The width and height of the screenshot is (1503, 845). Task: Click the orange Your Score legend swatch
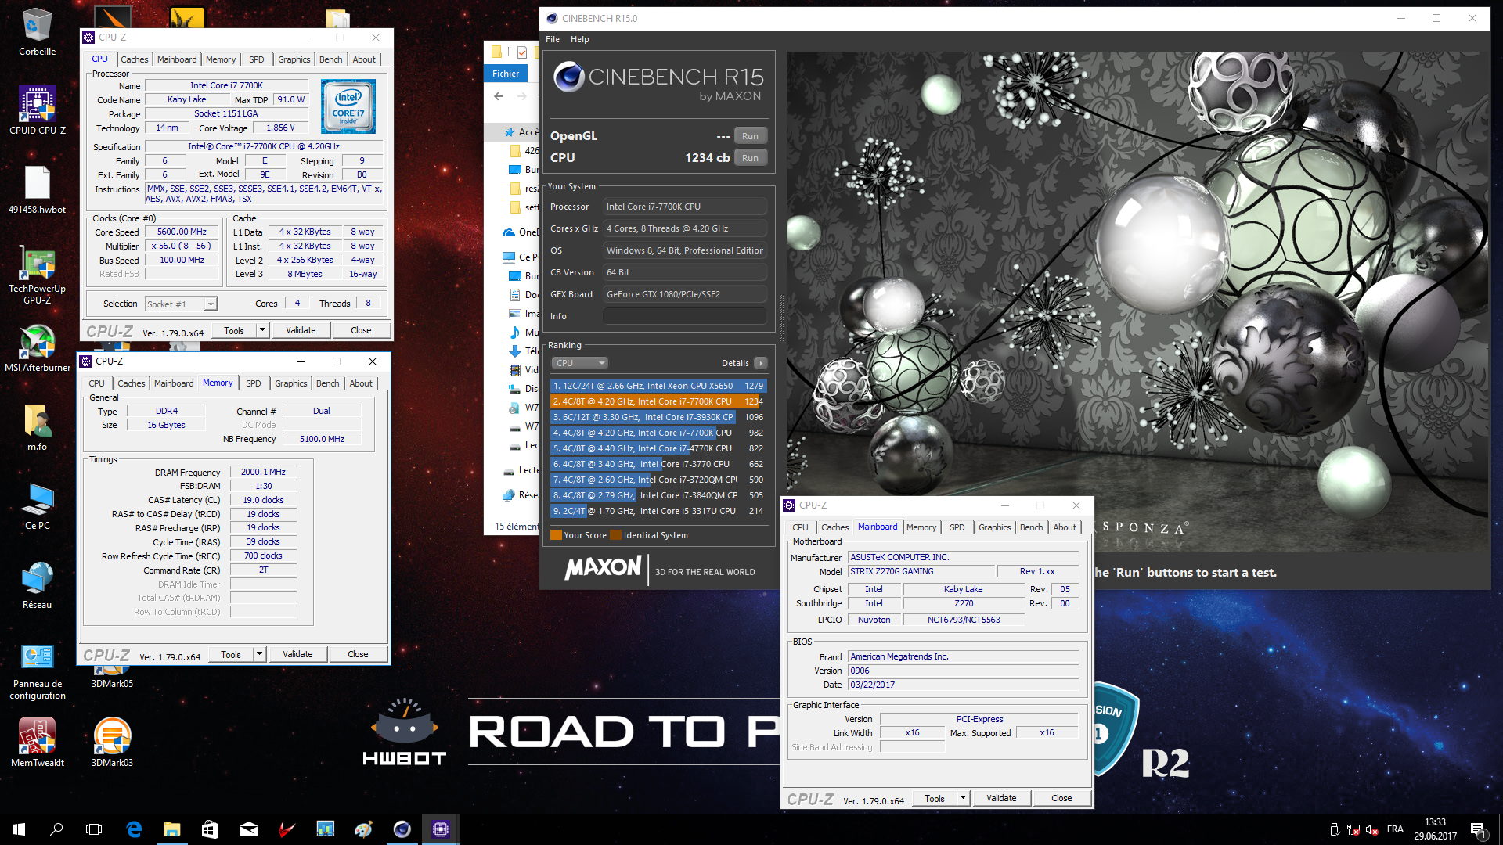[x=556, y=535]
